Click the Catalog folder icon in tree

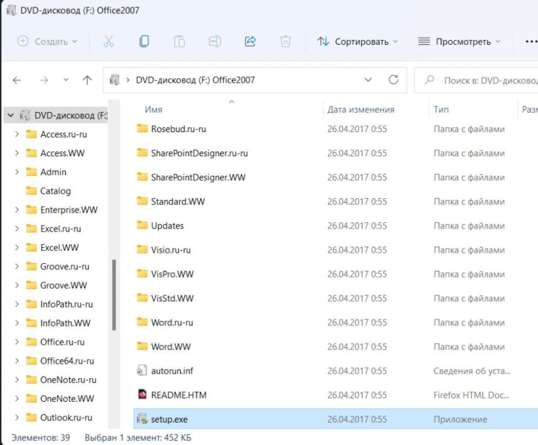[32, 191]
